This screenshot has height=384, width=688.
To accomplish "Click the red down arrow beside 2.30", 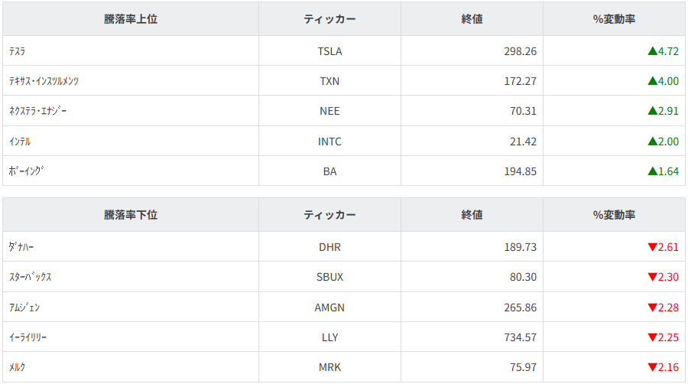I will [x=652, y=277].
